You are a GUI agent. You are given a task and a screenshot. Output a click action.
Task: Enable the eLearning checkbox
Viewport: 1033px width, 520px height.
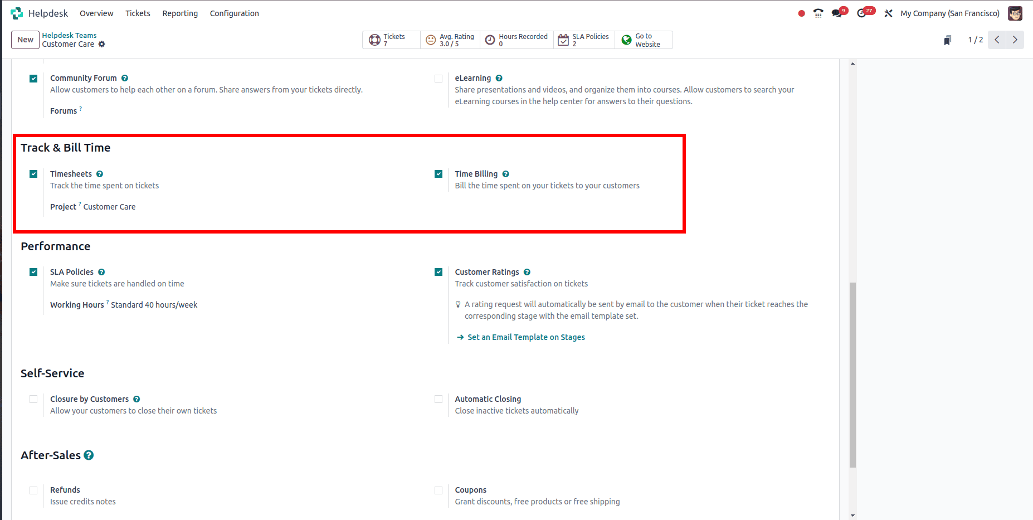click(438, 78)
